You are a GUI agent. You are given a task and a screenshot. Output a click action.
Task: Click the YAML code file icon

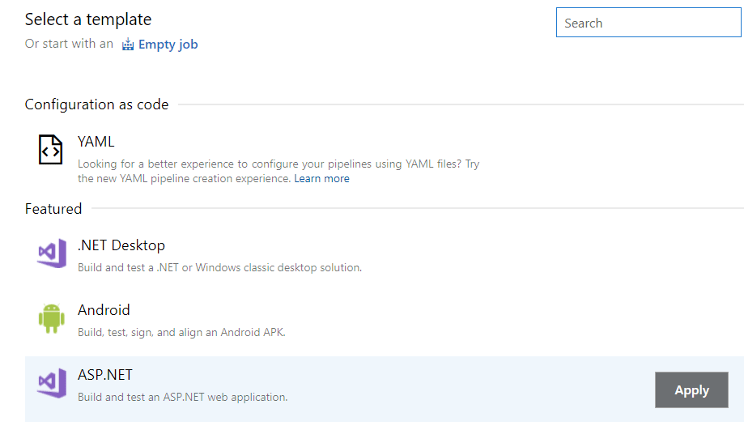click(x=51, y=150)
